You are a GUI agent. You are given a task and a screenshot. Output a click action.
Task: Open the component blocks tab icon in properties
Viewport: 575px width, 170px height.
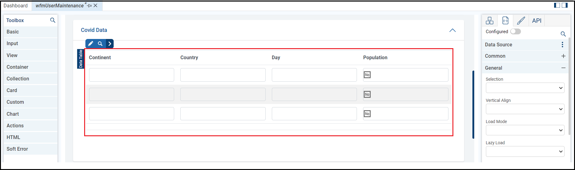490,21
